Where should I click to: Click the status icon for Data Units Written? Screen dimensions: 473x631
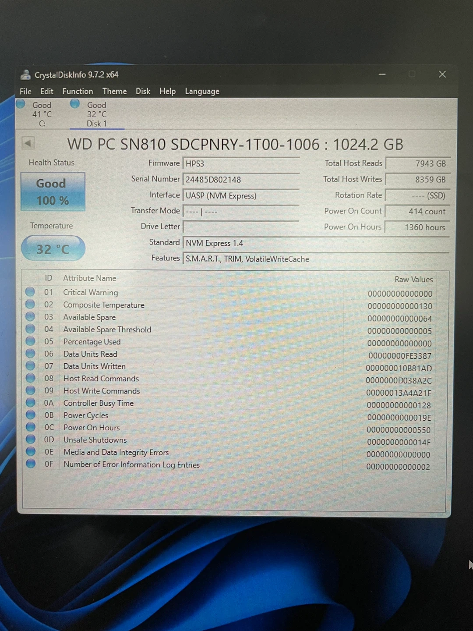30,365
